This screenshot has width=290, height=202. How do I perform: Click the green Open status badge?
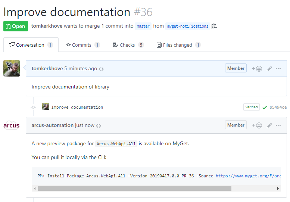(x=16, y=26)
